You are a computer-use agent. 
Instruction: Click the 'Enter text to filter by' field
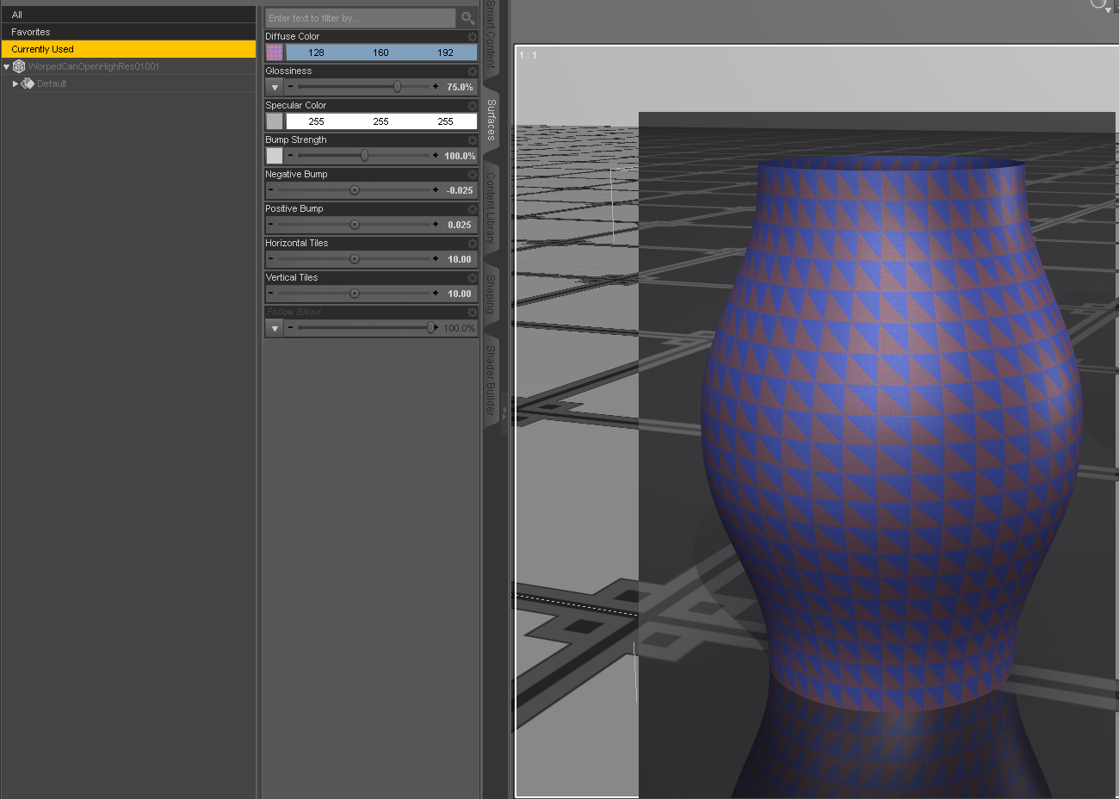point(361,18)
